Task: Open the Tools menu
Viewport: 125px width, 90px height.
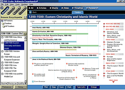Action: [17, 4]
